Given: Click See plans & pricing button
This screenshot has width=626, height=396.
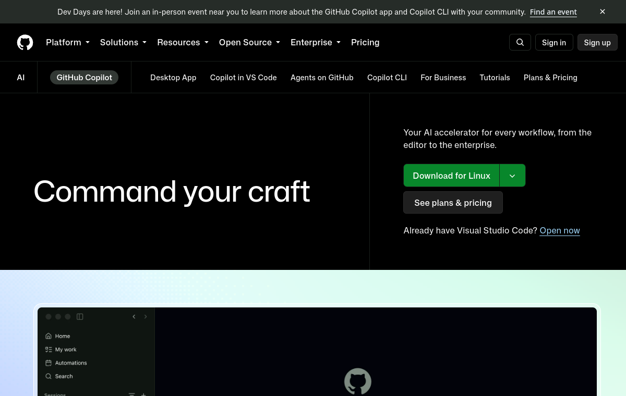Looking at the screenshot, I should tap(453, 202).
